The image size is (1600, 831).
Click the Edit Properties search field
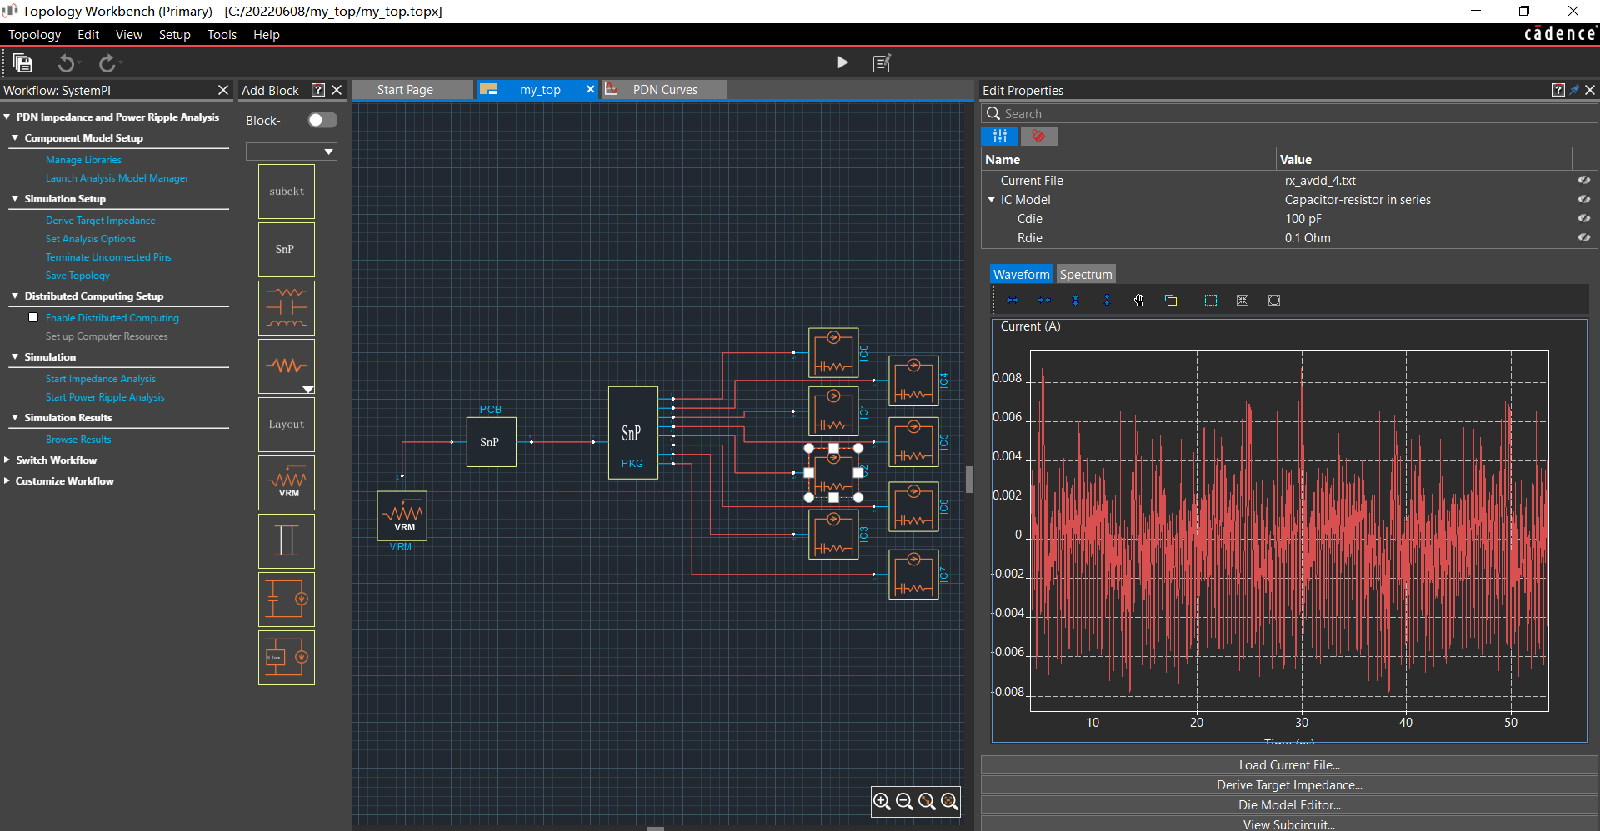pyautogui.click(x=1289, y=114)
